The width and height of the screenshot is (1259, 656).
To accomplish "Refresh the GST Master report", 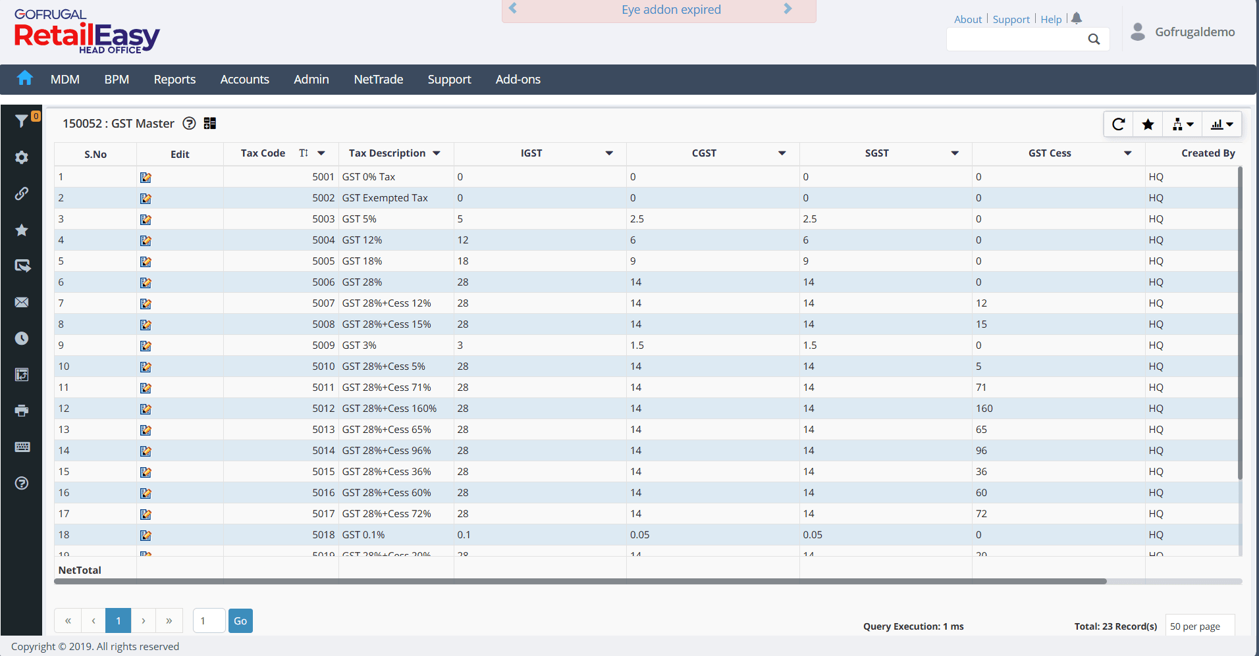I will pos(1118,124).
